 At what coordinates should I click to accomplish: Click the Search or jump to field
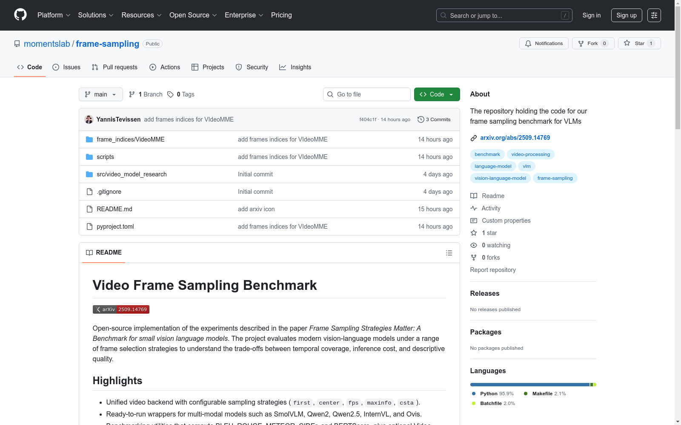tap(504, 15)
